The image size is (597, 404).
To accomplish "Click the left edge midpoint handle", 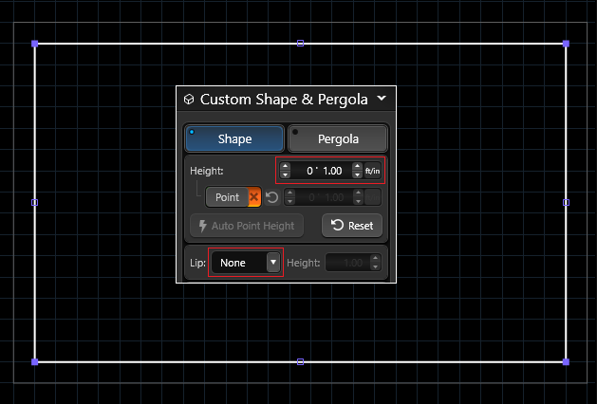I will [35, 202].
